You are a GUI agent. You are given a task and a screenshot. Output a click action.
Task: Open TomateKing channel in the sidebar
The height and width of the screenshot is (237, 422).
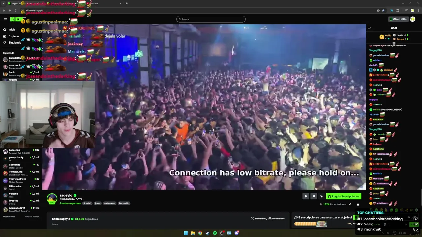click(21, 173)
